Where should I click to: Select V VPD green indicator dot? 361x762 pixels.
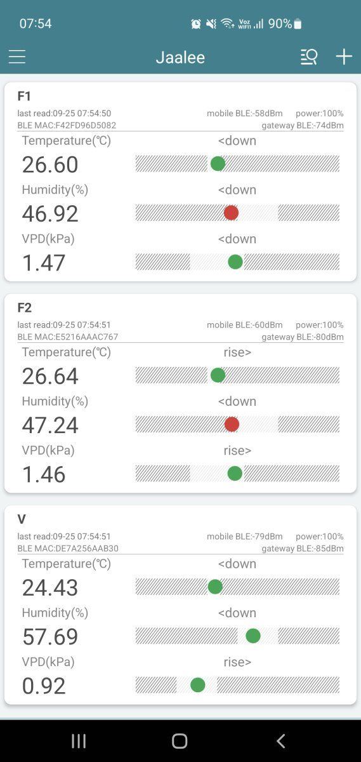point(197,685)
